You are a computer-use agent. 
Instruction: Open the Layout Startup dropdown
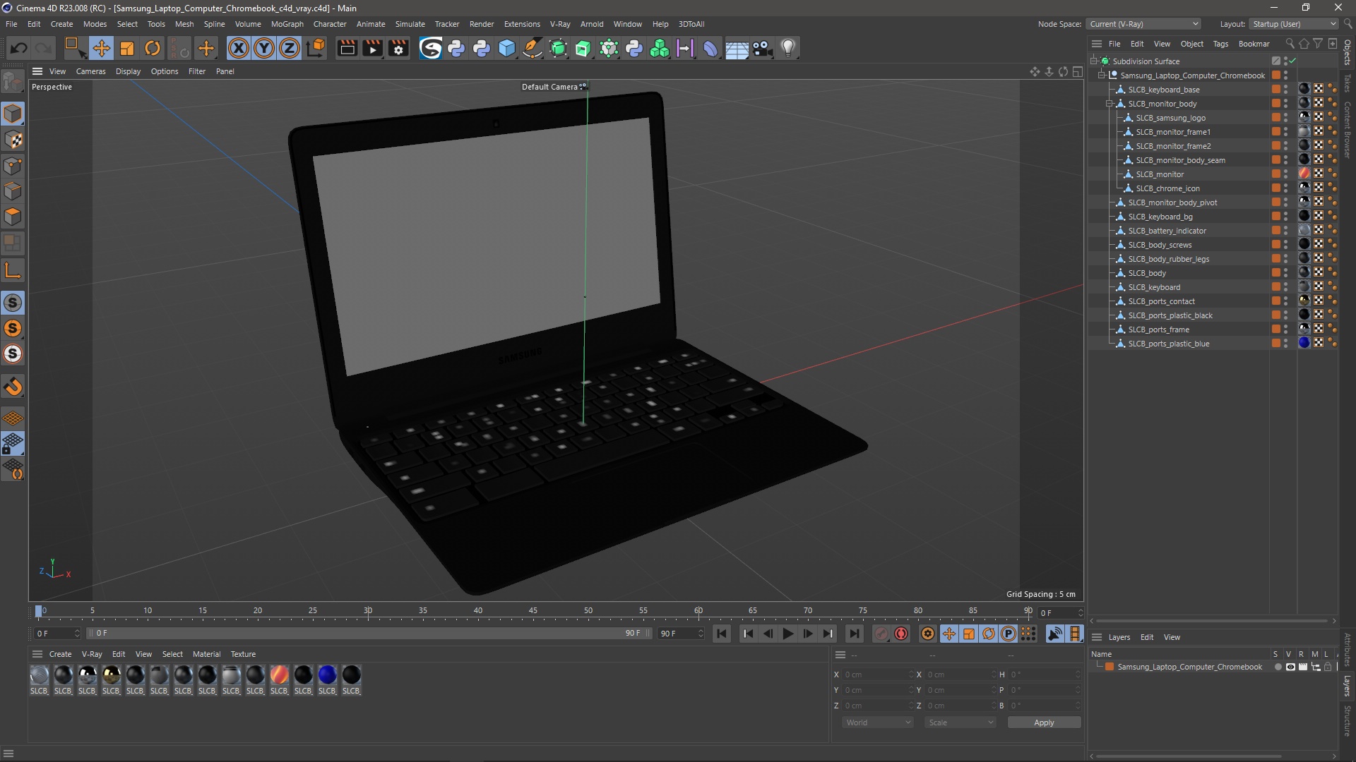tap(1293, 24)
